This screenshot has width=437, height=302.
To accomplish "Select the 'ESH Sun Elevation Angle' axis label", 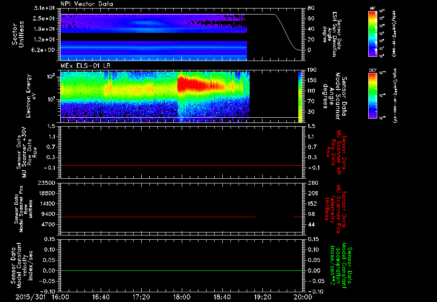I will 332,34.
